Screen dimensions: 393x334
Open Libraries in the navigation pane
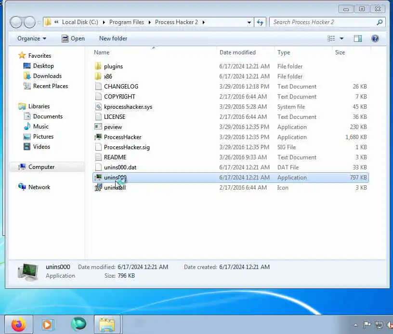pos(39,106)
